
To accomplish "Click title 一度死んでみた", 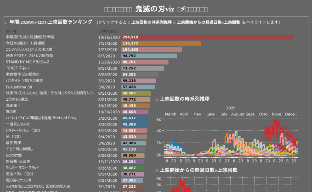I will [18, 124].
